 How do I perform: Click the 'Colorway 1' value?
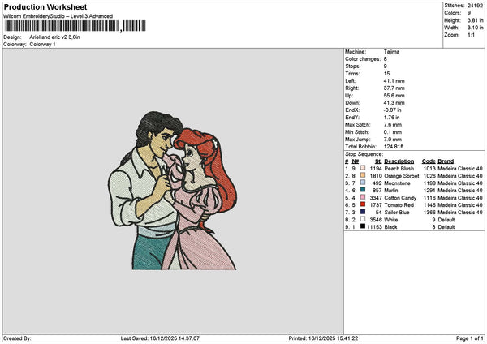tap(42, 44)
